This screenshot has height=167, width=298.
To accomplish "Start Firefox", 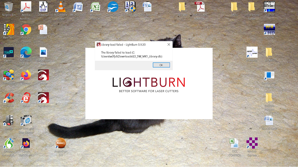I will [26, 76].
